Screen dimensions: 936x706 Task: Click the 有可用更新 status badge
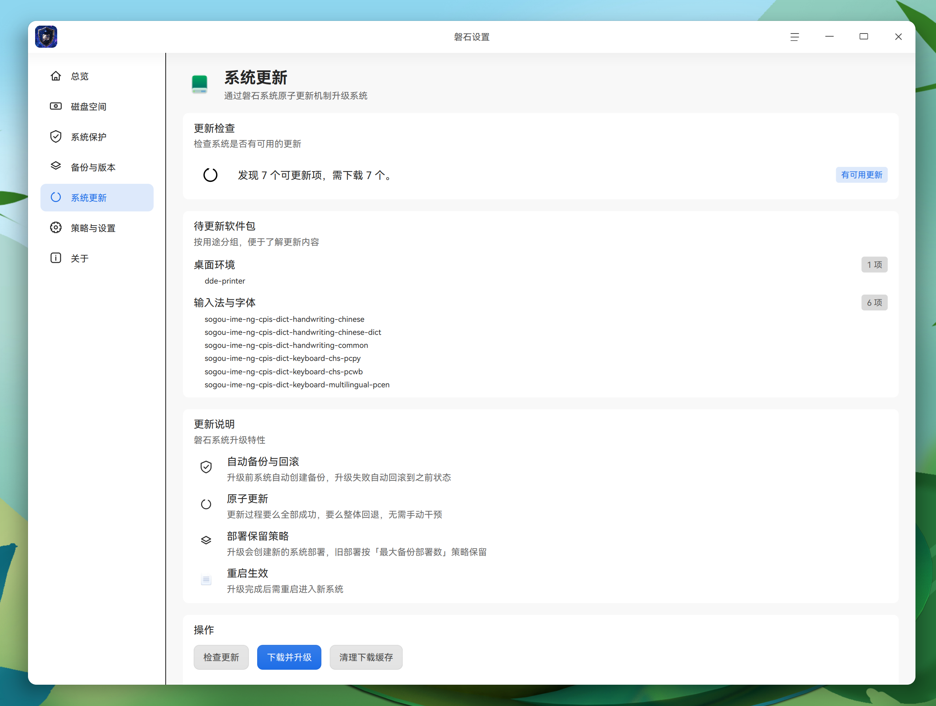tap(861, 175)
